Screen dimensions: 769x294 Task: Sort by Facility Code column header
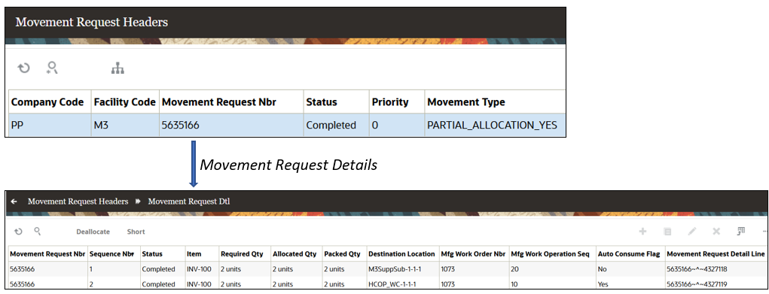point(124,102)
